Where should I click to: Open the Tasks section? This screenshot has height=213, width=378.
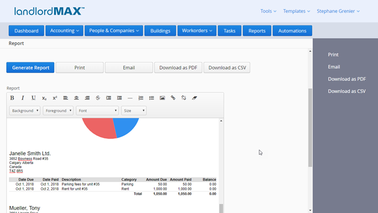[230, 31]
